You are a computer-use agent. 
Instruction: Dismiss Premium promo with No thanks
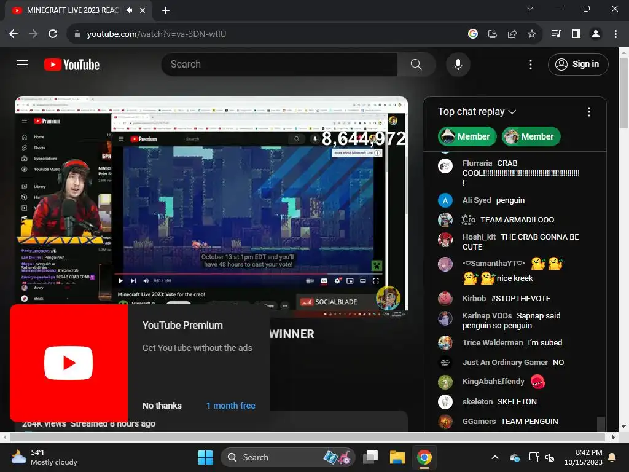pos(162,406)
